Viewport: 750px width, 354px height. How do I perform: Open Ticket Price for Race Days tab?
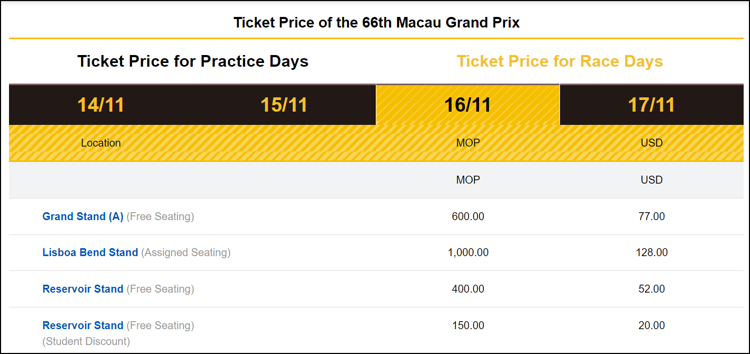559,61
